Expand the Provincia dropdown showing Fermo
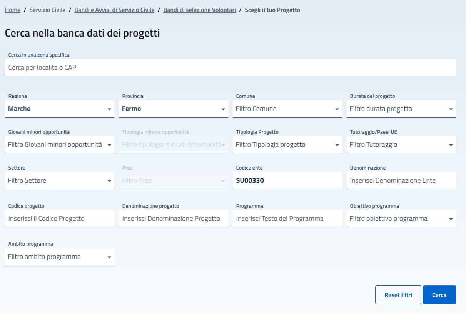 point(173,109)
